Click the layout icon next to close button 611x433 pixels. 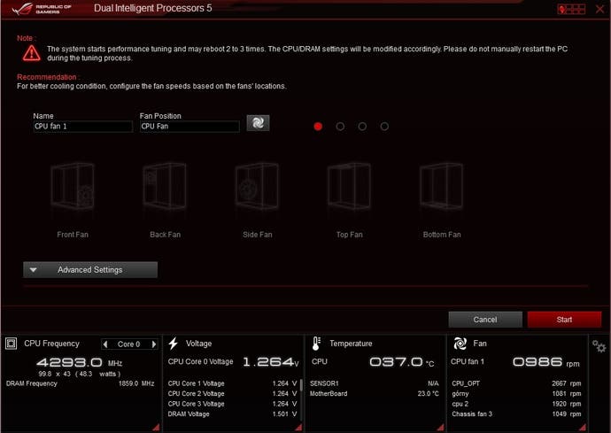coord(571,9)
